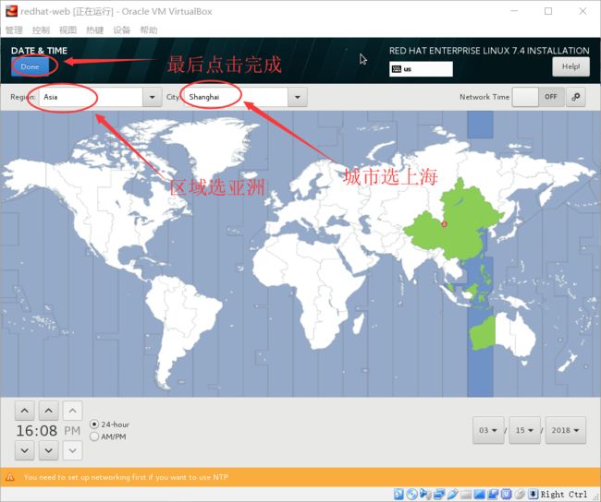The height and width of the screenshot is (502, 601).
Task: Click the Shanghai red marker on map
Action: (x=444, y=224)
